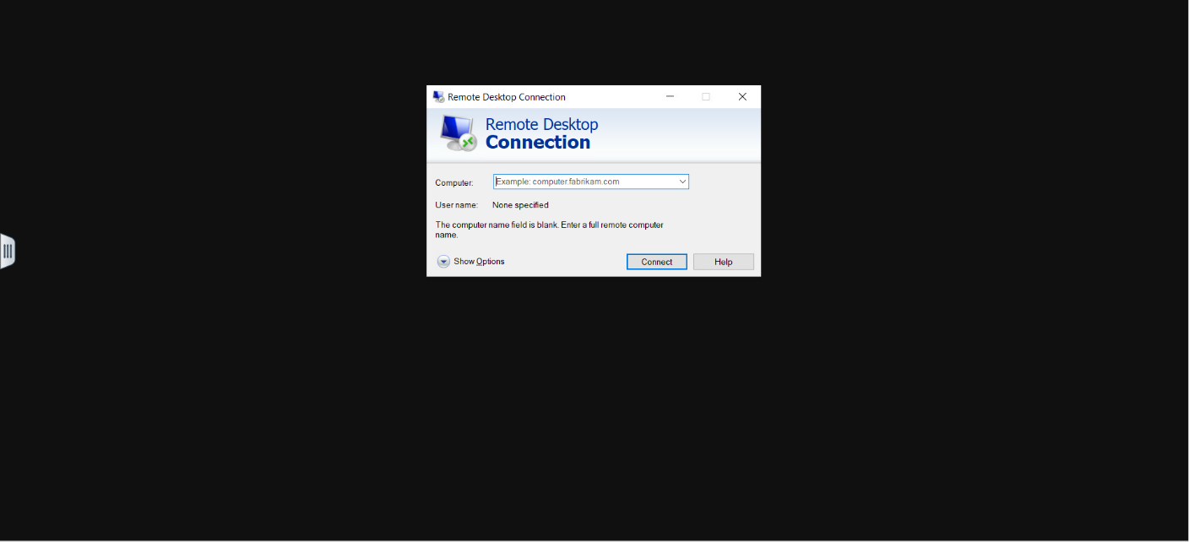Open the Computer name dropdown arrow

[x=682, y=182]
